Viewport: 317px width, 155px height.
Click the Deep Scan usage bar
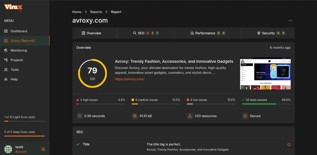tap(24, 136)
